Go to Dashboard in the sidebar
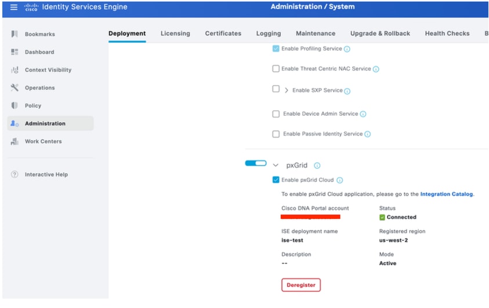Image resolution: width=489 pixels, height=308 pixels. point(39,52)
